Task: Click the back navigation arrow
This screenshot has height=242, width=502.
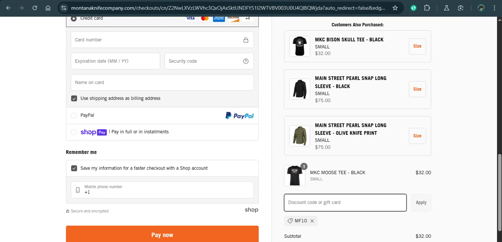Action: pos(8,8)
